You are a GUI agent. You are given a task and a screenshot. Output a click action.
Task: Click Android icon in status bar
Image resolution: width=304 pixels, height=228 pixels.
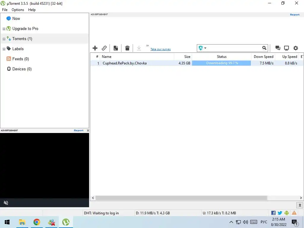pos(287,213)
